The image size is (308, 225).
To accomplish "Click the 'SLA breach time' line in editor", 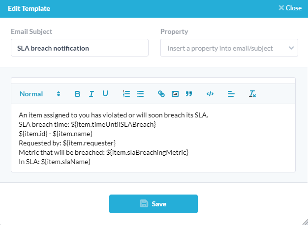I will click(87, 124).
